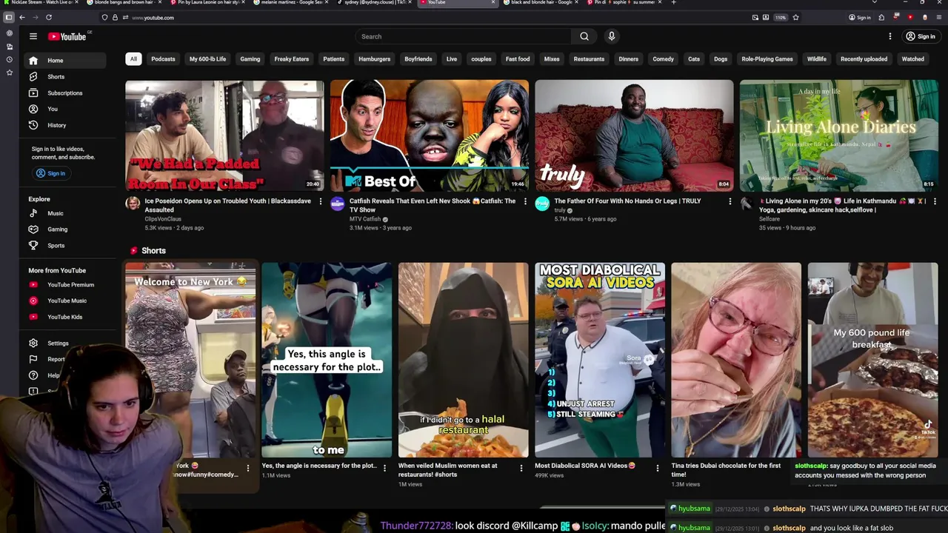Open the browser application hamburger menu

pyautogui.click(x=938, y=17)
